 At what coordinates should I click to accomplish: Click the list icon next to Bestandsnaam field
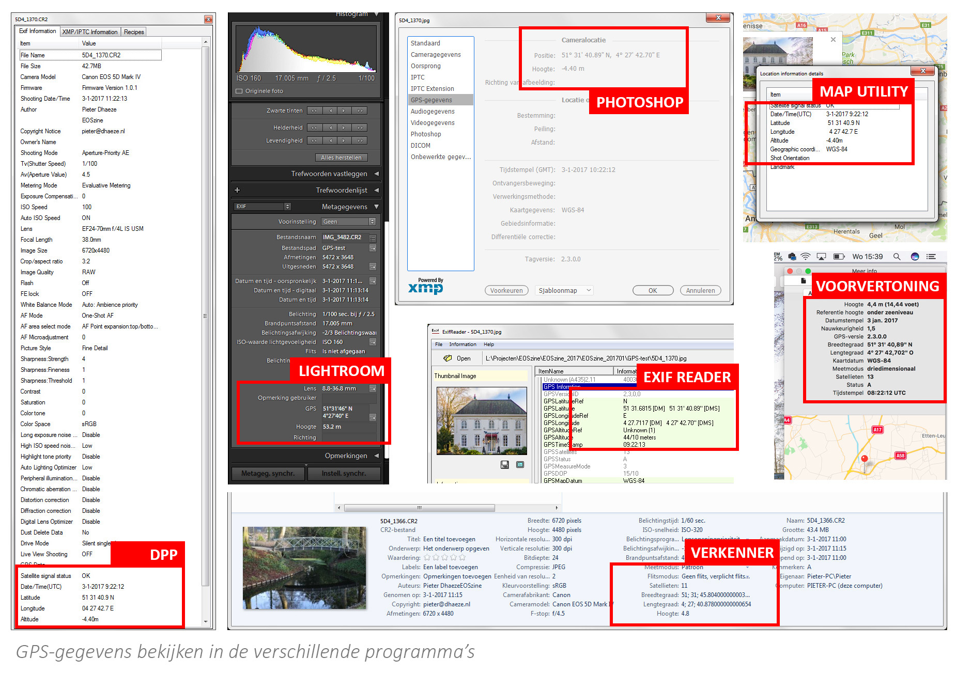[373, 238]
